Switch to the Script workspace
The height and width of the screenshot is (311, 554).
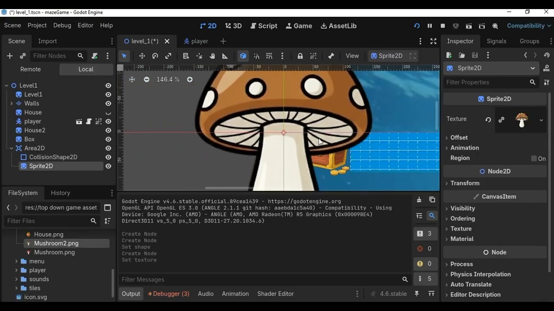[x=264, y=26]
